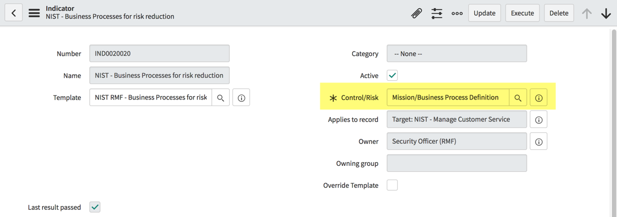The height and width of the screenshot is (217, 617).
Task: Enable the Override Template checkbox
Action: 392,185
